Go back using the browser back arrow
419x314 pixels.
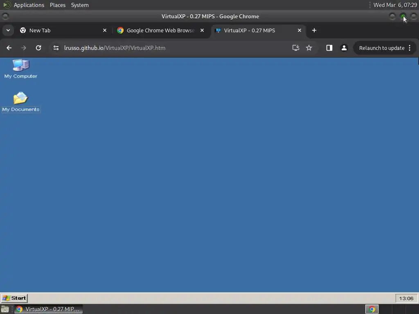[9, 48]
